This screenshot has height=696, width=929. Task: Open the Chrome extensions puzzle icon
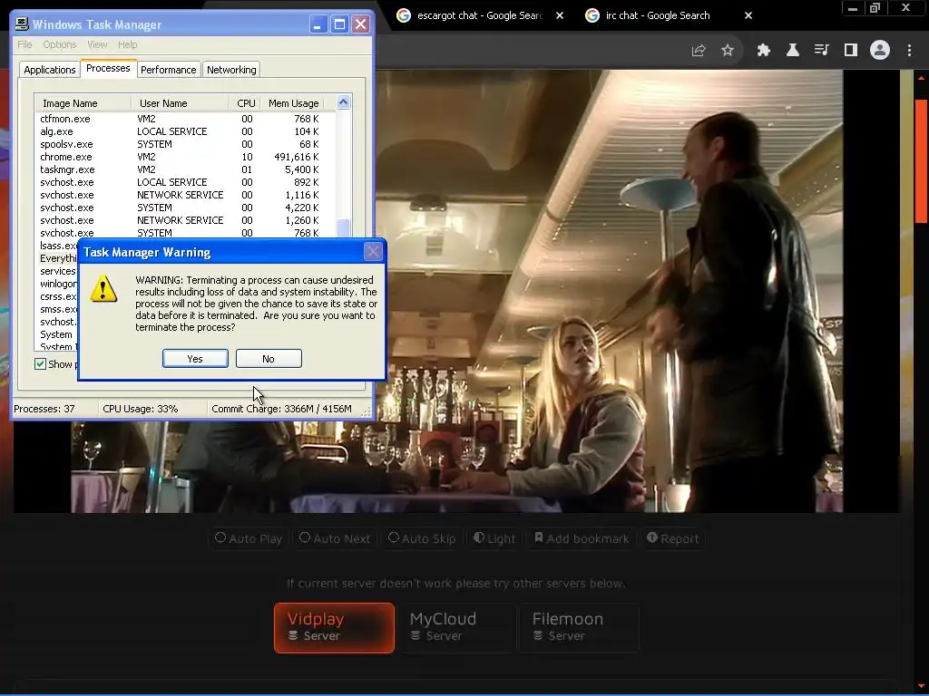click(x=764, y=51)
